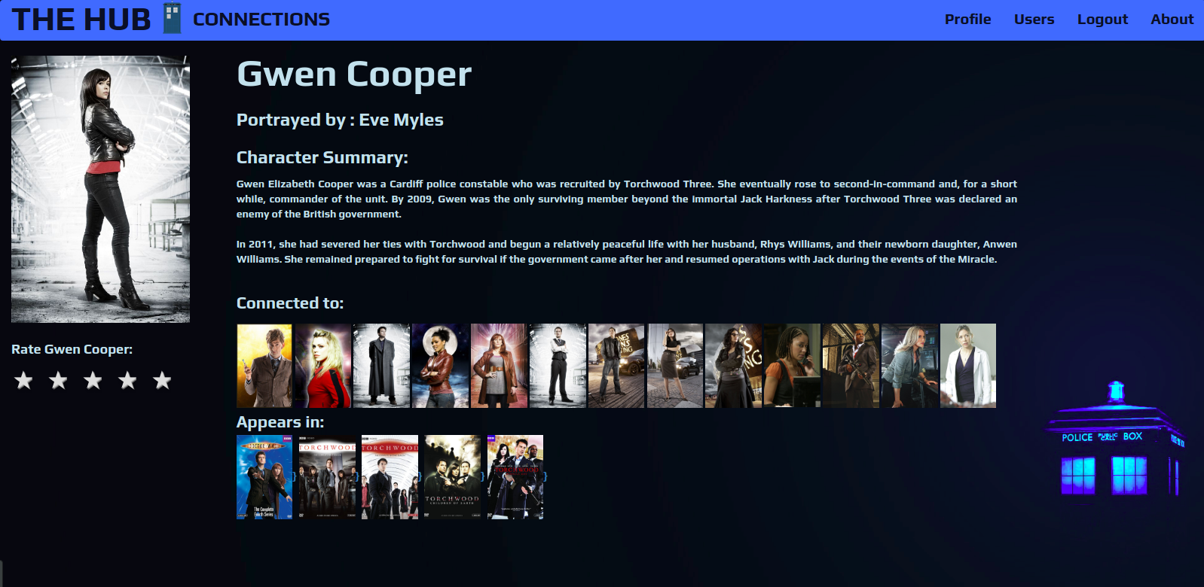The height and width of the screenshot is (587, 1204).
Task: Log out using the Logout link
Action: 1102,20
